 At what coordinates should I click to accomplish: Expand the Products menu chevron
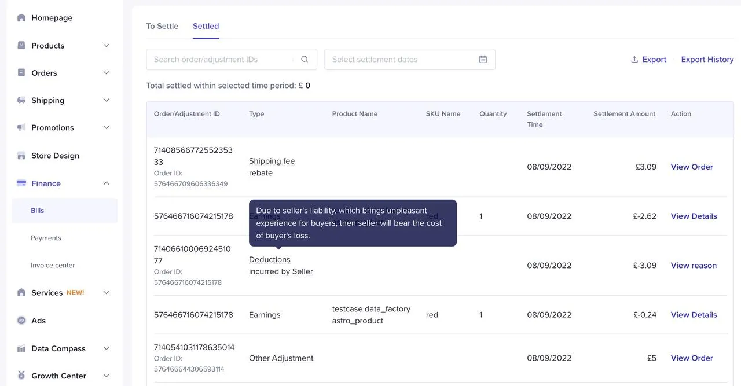point(106,46)
